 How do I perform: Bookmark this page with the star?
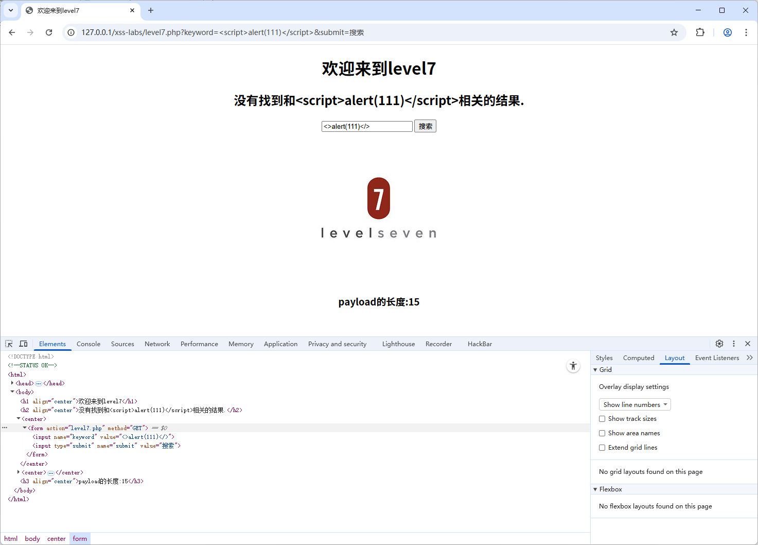click(x=674, y=32)
